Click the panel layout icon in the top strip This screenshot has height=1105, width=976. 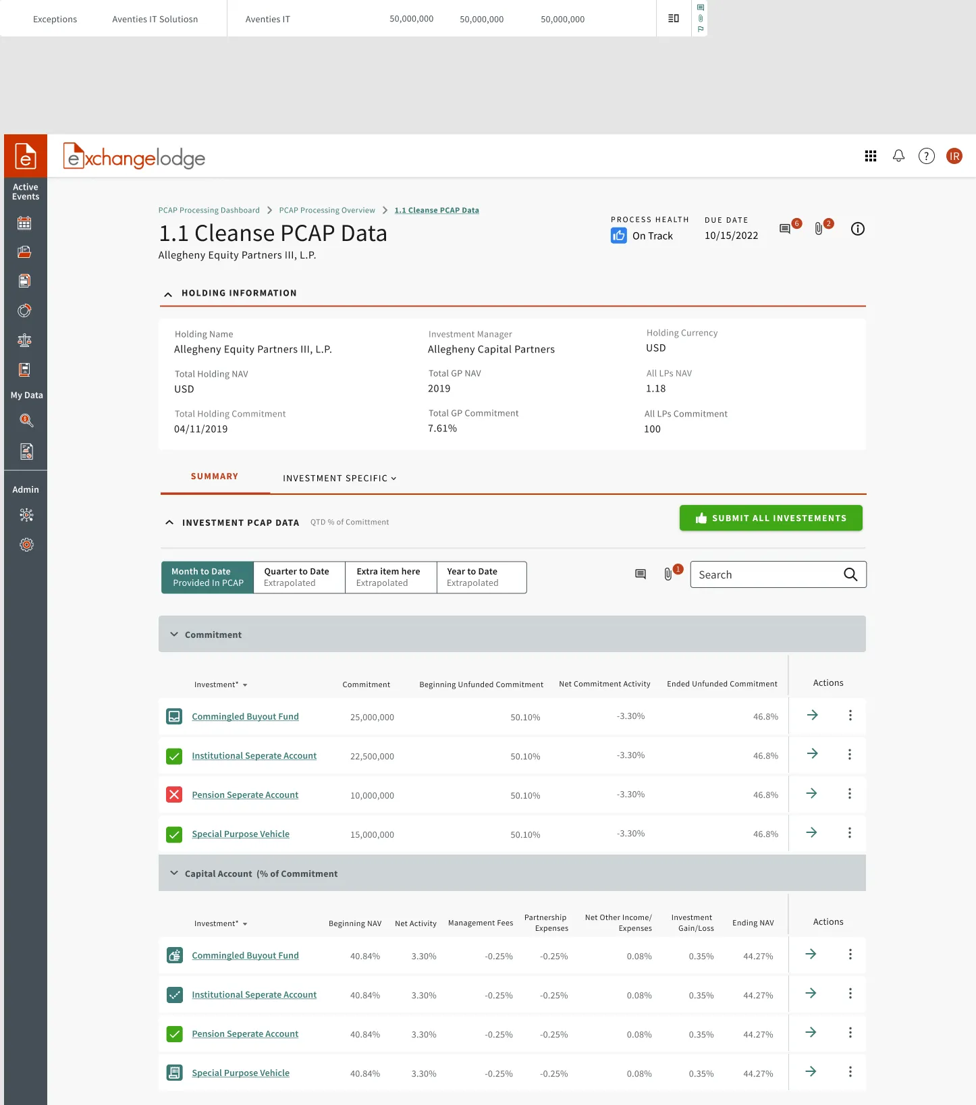pos(674,18)
